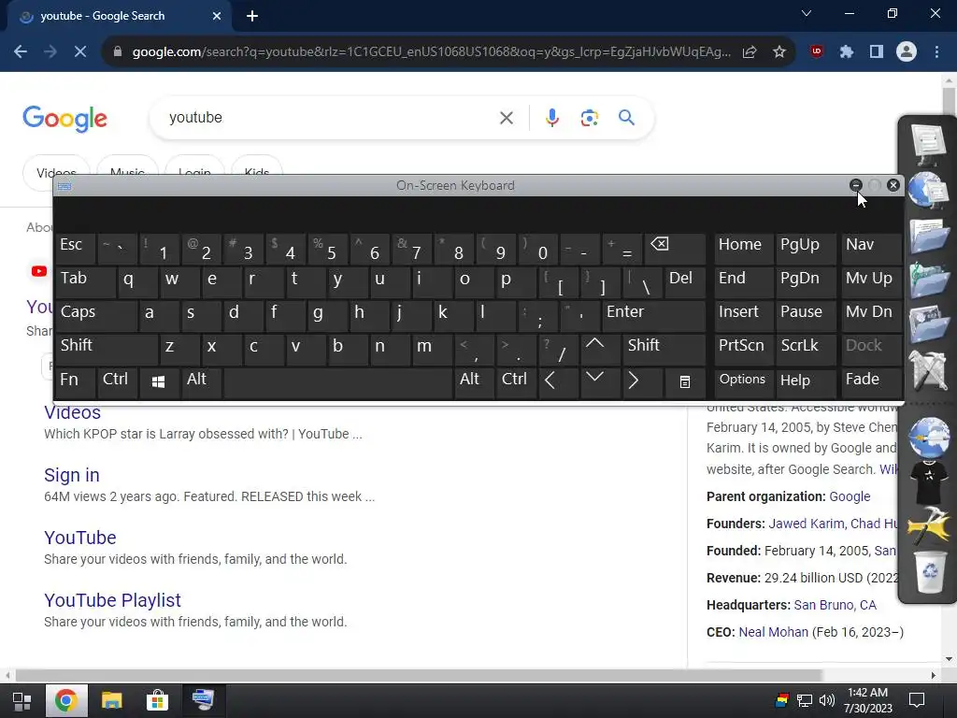Open the notification center icon
The height and width of the screenshot is (718, 957).
coord(917,700)
